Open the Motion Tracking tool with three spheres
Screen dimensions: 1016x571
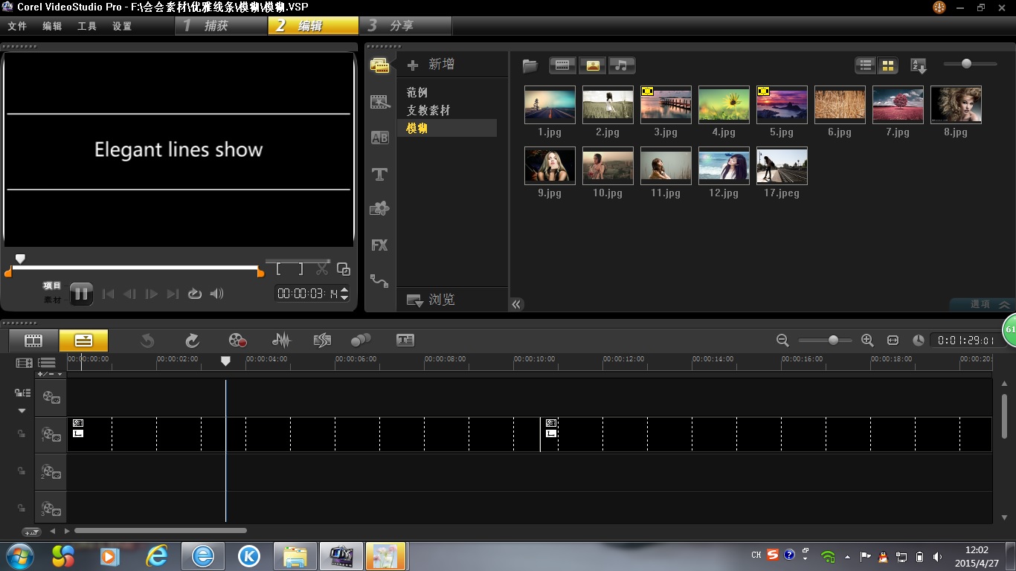[x=361, y=341]
